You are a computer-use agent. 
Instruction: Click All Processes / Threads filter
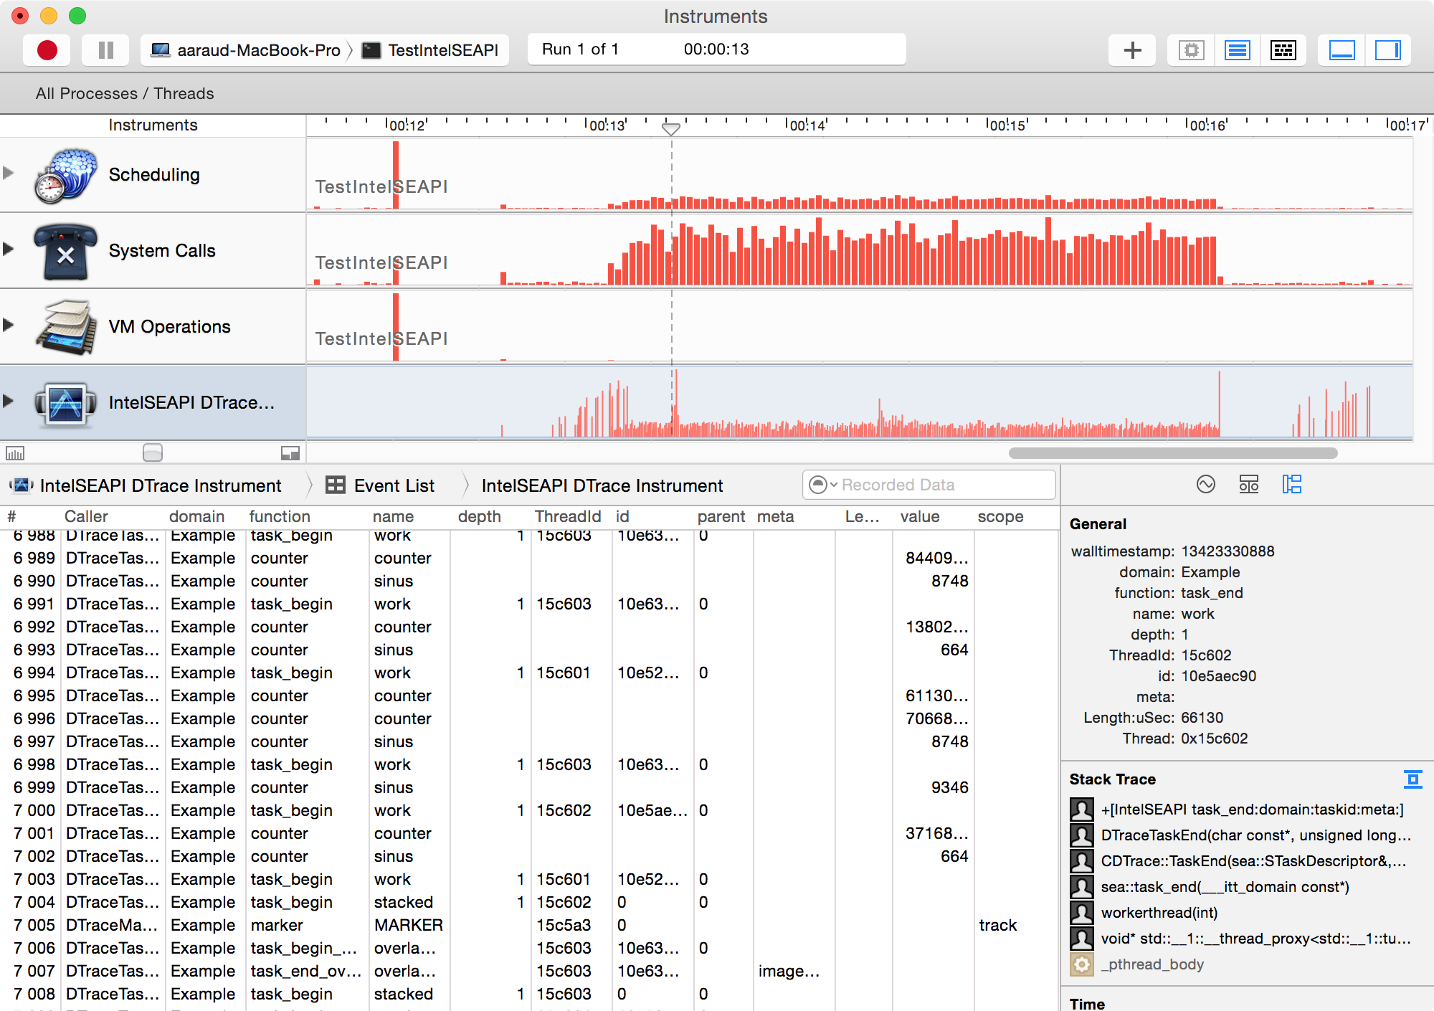125,93
